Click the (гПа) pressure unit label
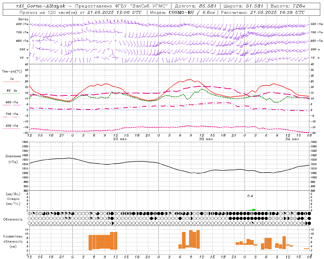 (x=13, y=162)
